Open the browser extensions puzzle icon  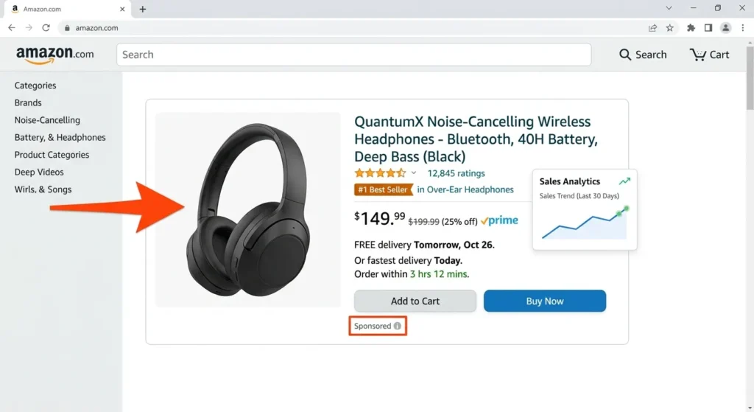691,28
